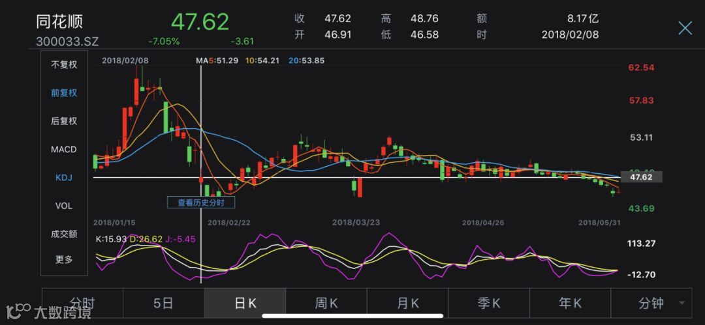This screenshot has width=705, height=325.
Task: Click the 收 closing price value 47.62
Action: [337, 19]
